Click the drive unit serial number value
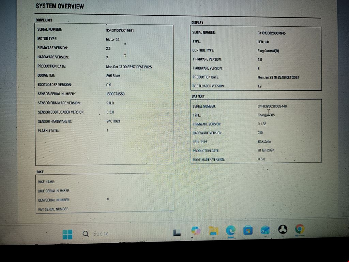 point(120,30)
